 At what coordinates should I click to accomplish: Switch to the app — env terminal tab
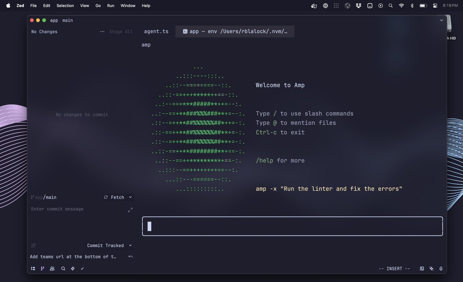point(235,32)
